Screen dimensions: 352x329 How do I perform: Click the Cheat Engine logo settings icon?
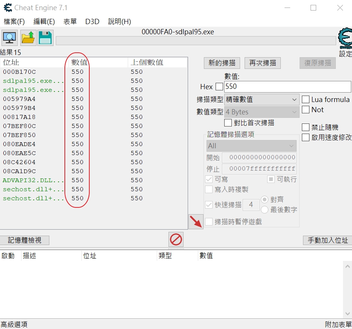[345, 38]
